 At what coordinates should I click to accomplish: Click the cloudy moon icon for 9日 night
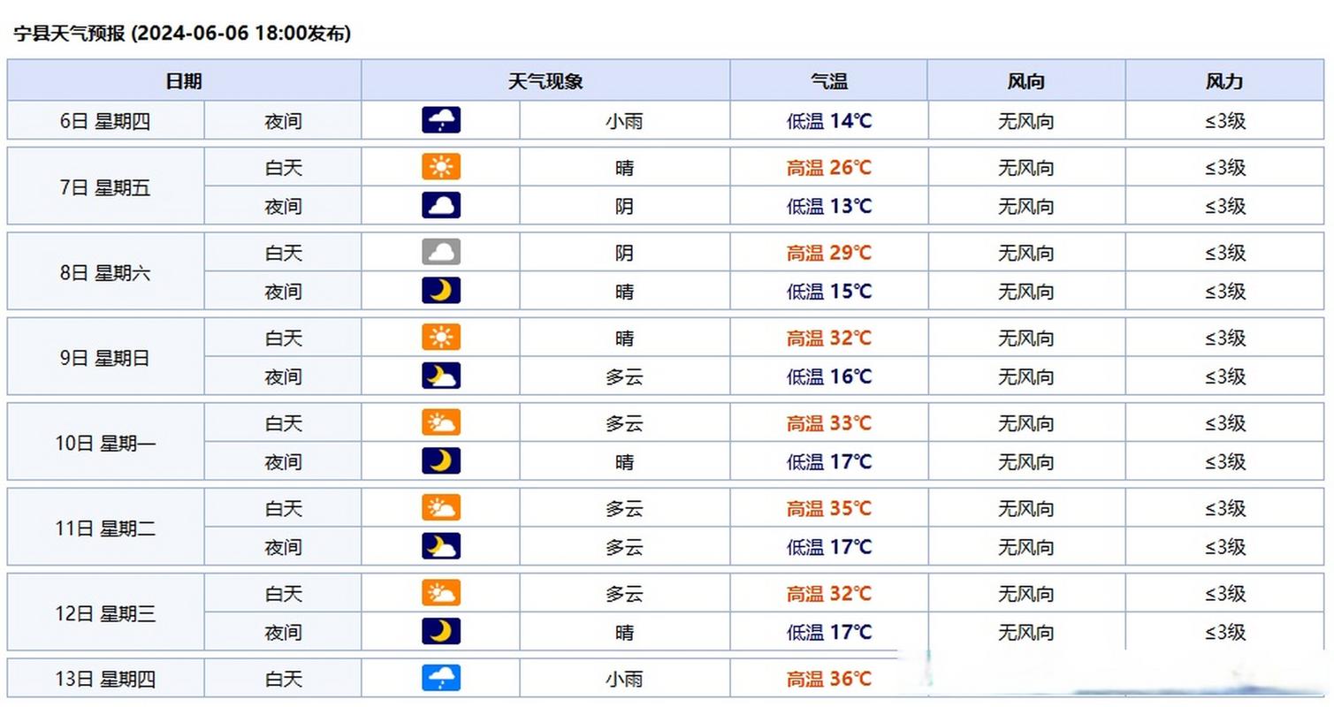440,376
